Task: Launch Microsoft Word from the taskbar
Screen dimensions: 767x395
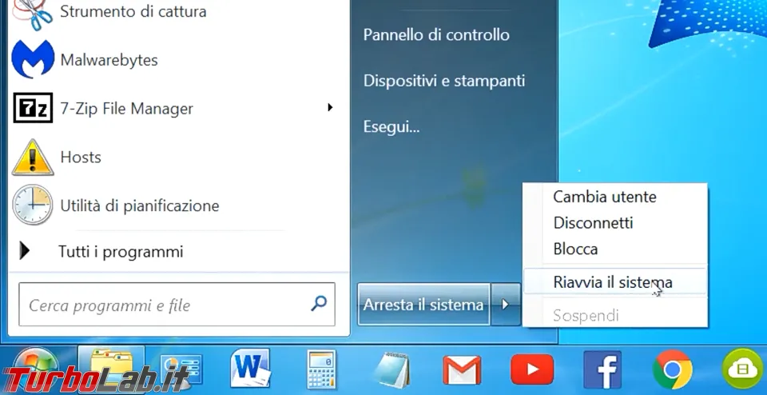Action: 250,368
